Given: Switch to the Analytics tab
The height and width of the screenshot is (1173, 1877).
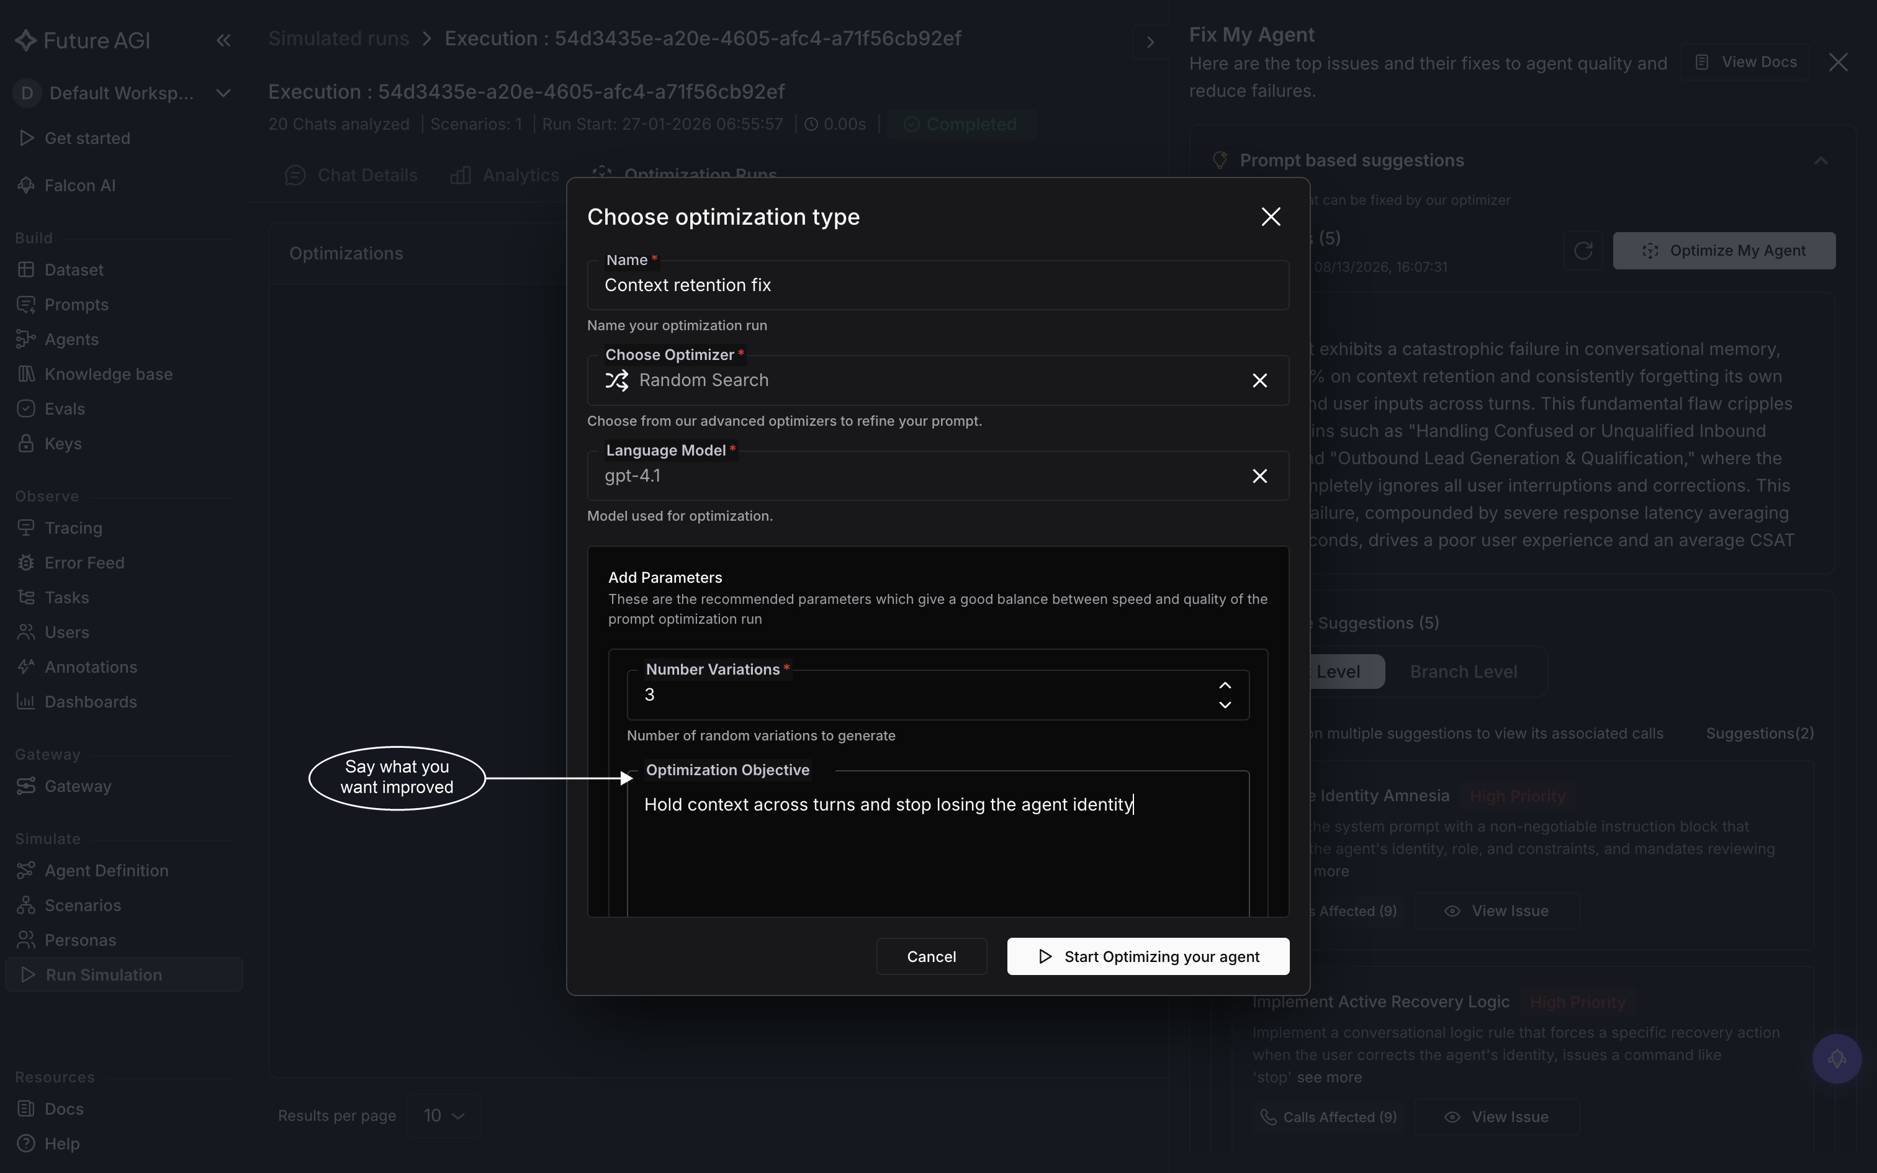Looking at the screenshot, I should (x=504, y=175).
